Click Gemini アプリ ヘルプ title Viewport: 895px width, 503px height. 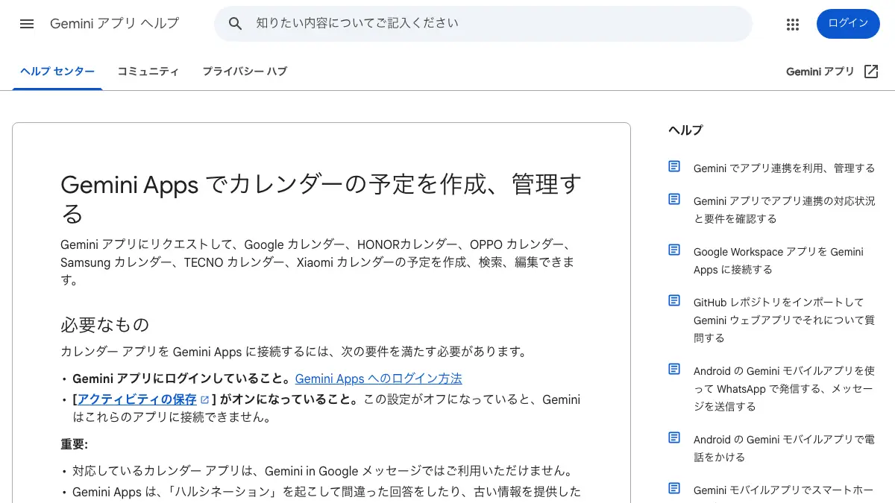point(115,23)
